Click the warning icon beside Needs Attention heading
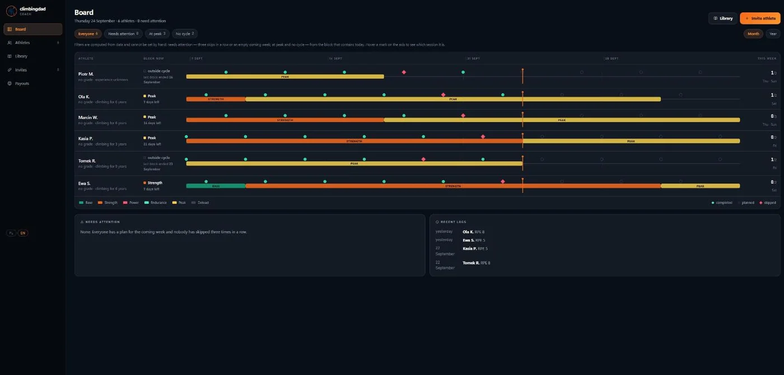 click(x=82, y=222)
